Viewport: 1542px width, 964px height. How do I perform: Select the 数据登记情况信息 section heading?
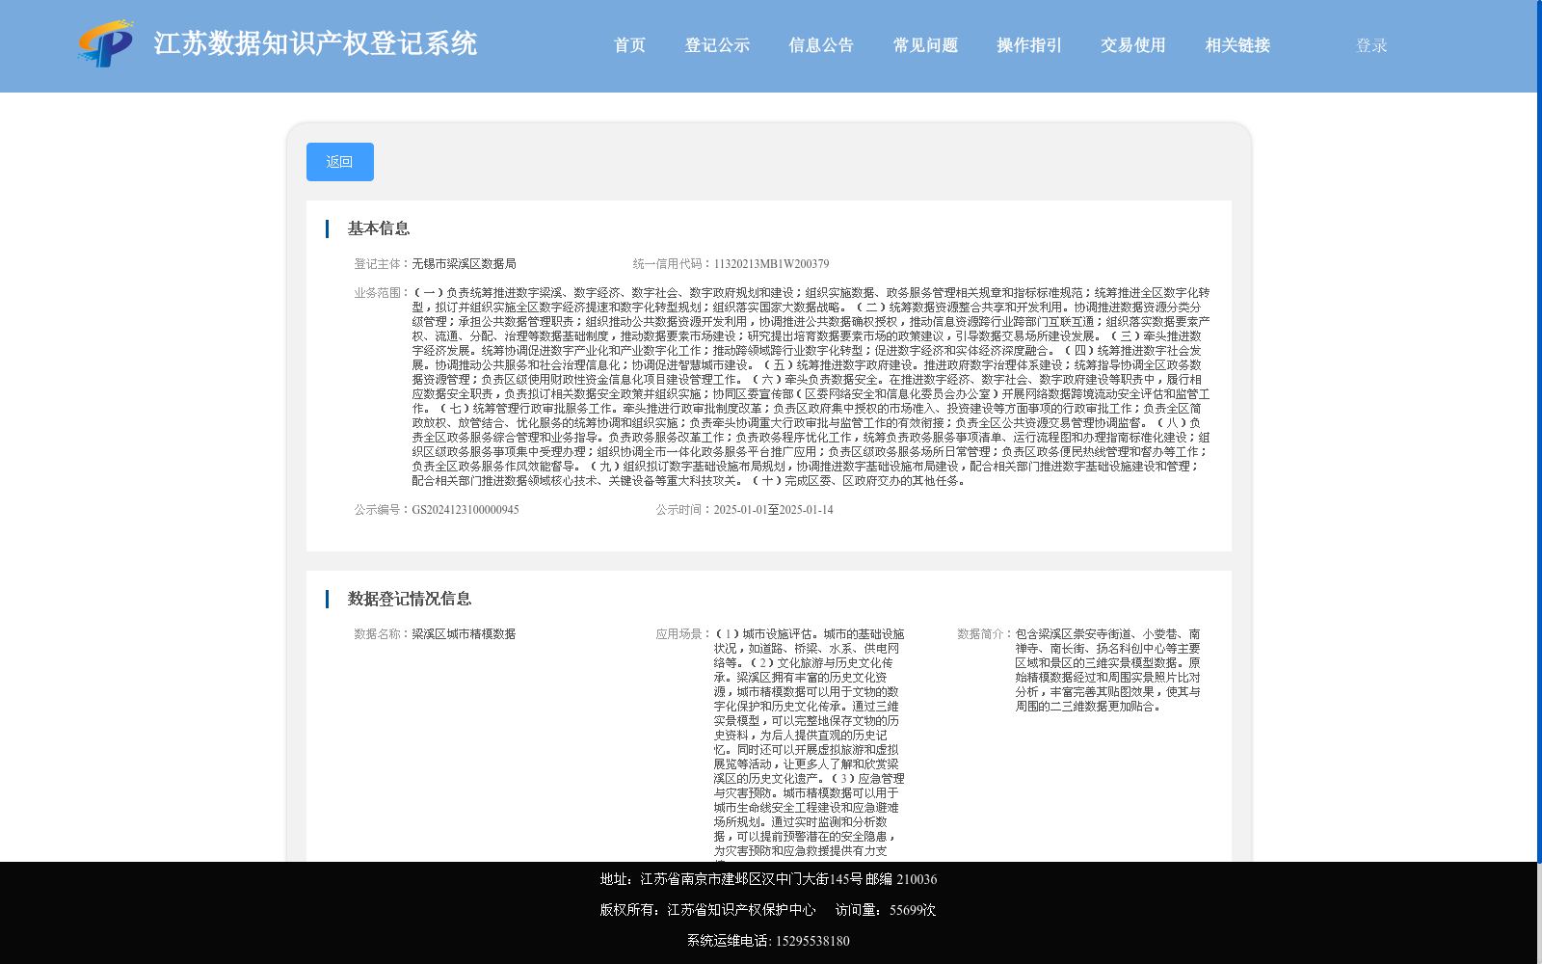click(x=410, y=599)
